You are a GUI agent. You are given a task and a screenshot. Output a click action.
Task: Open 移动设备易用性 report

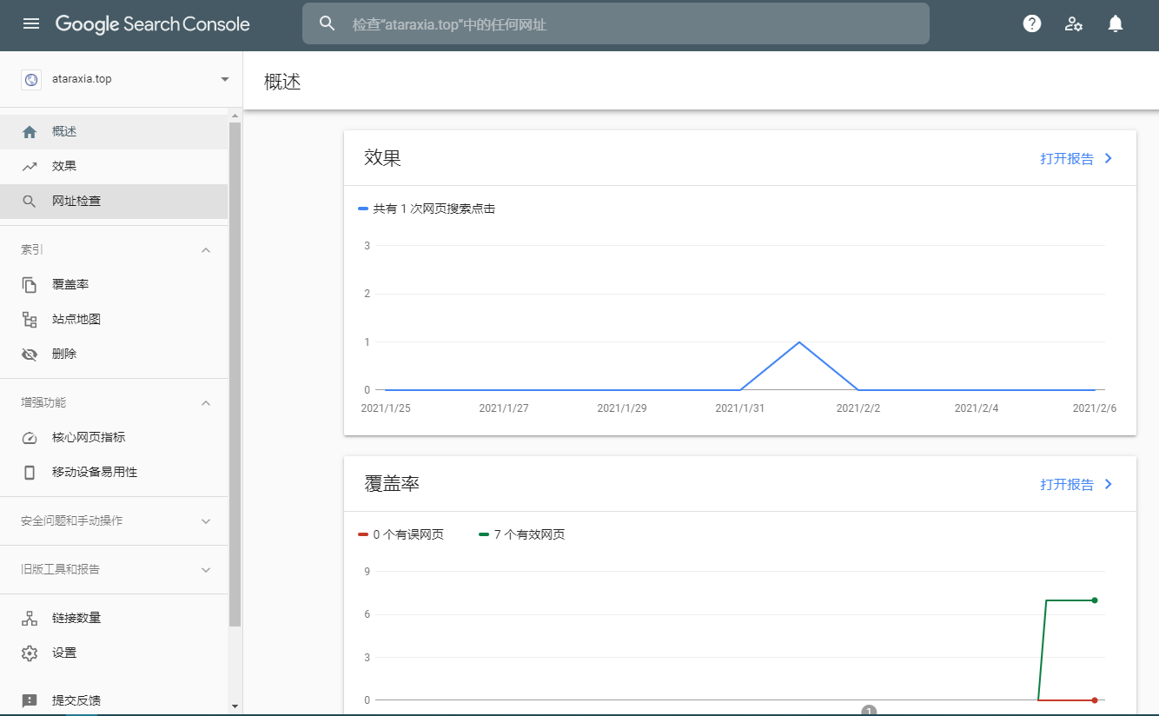114,473
